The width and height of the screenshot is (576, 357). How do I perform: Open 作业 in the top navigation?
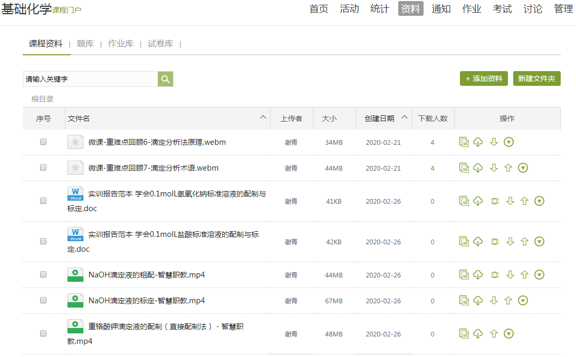point(472,9)
